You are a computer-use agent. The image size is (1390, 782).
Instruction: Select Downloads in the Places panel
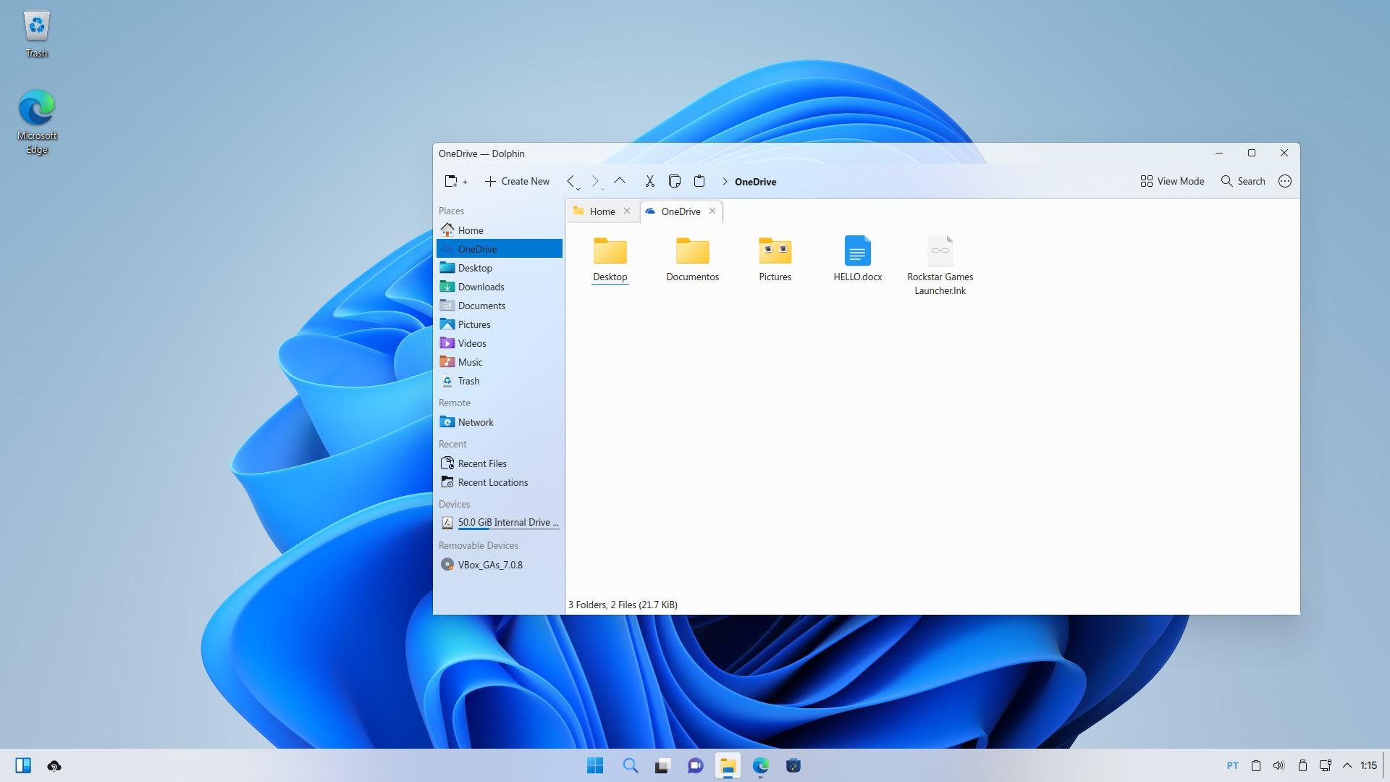[x=481, y=287]
